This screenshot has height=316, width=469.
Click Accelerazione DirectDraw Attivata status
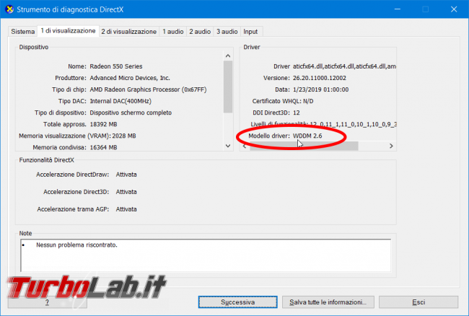[x=126, y=175]
